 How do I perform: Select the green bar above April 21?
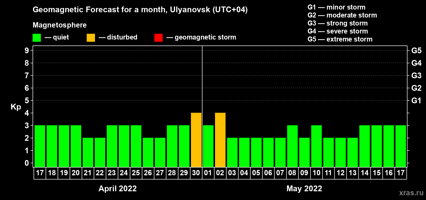tap(88, 152)
